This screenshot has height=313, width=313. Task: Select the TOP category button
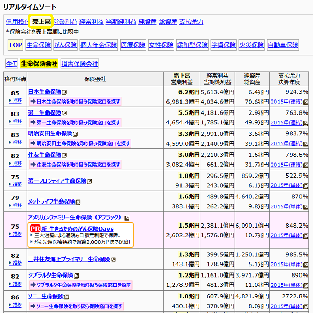[16, 45]
